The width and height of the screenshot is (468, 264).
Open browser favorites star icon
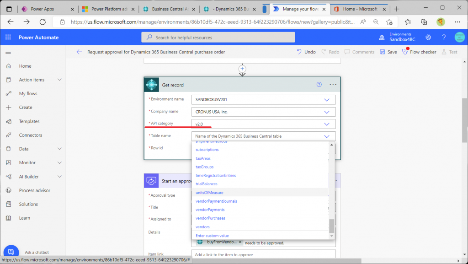(408, 22)
